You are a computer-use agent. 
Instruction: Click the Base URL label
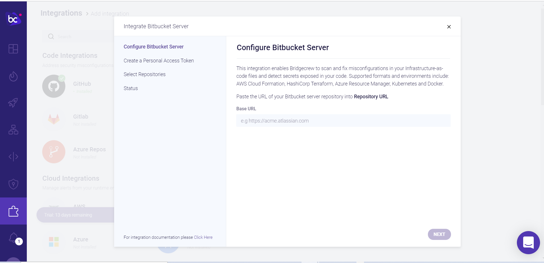coord(246,109)
